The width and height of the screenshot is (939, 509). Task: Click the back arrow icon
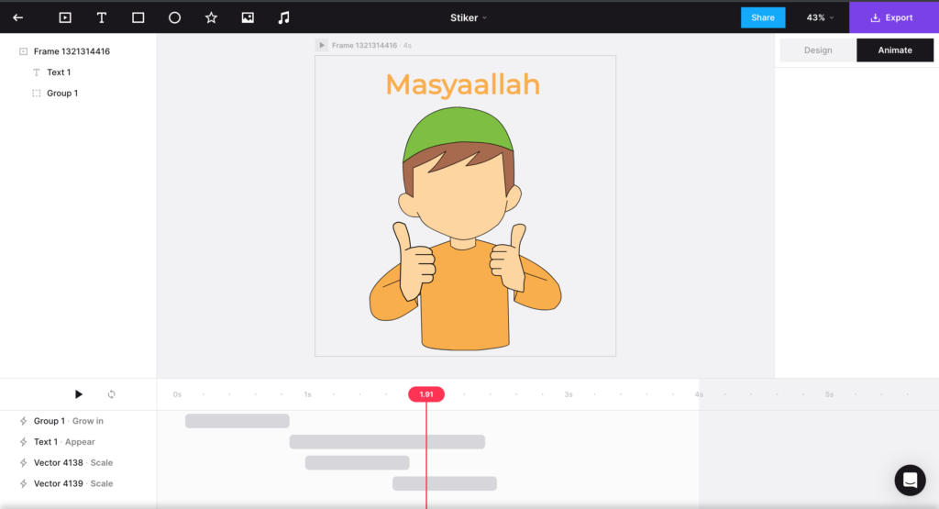17,17
